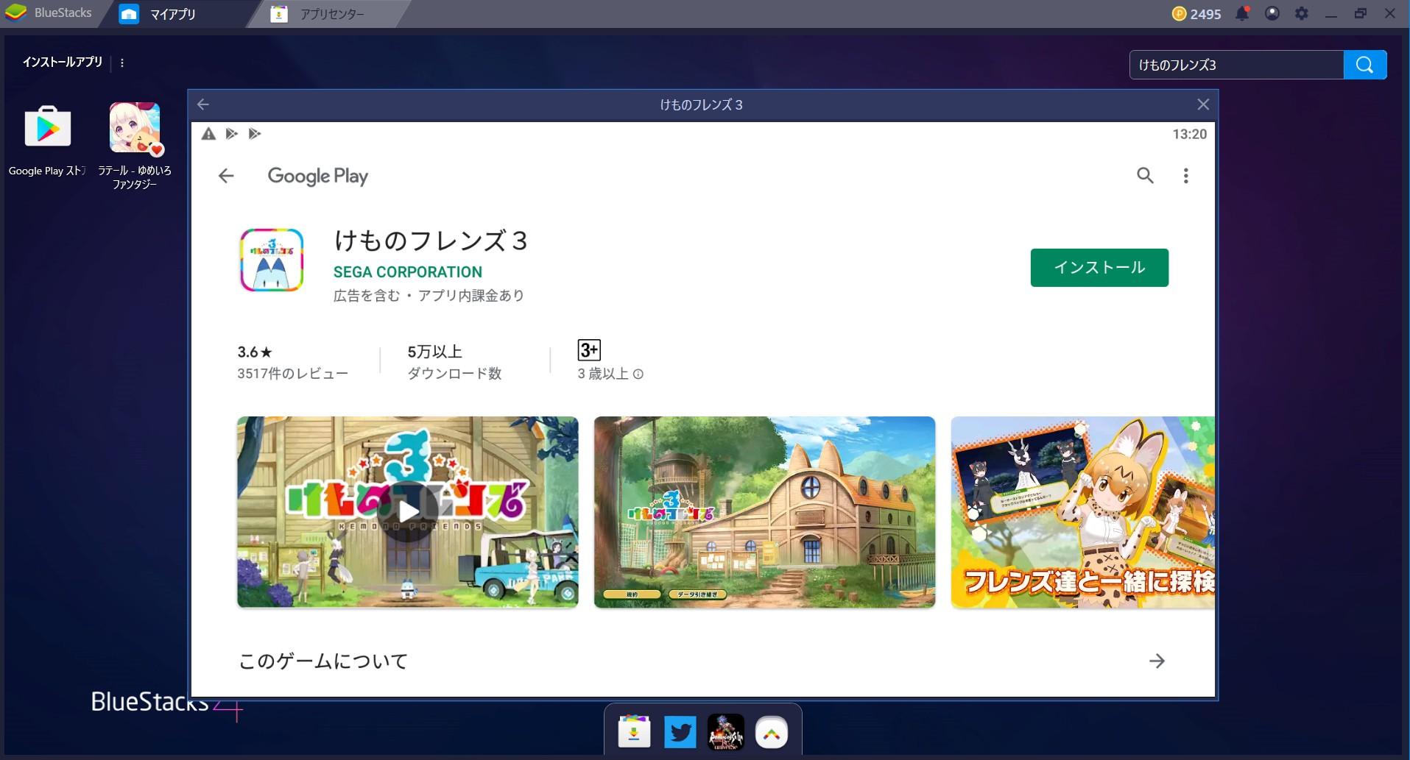Open the フレンズ達と一緒に探検 screenshot
Screen dimensions: 1410x760
coord(1082,512)
